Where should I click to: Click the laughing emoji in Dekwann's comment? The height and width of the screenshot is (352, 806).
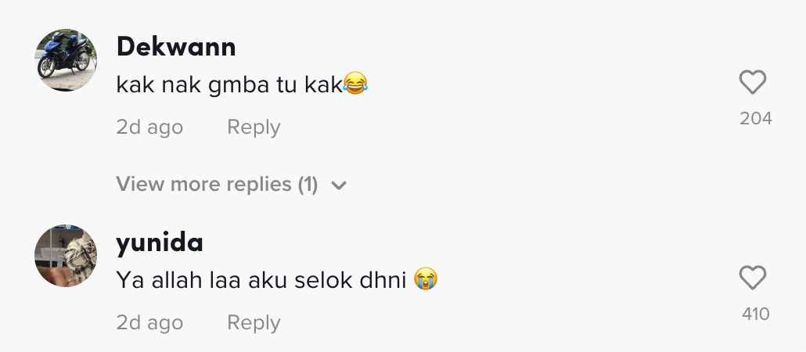point(355,84)
